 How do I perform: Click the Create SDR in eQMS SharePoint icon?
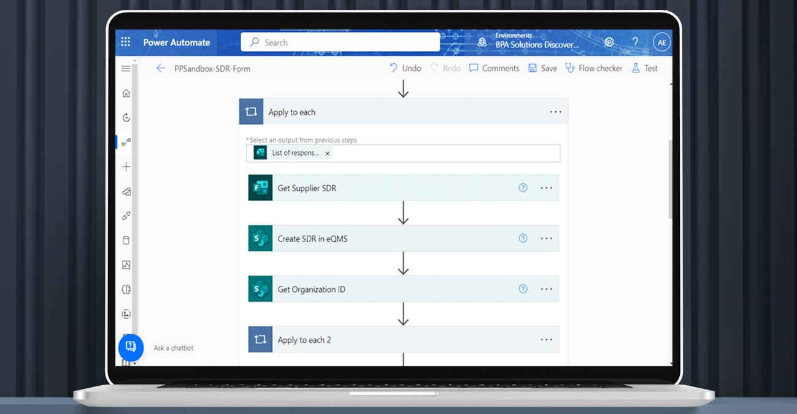point(260,239)
